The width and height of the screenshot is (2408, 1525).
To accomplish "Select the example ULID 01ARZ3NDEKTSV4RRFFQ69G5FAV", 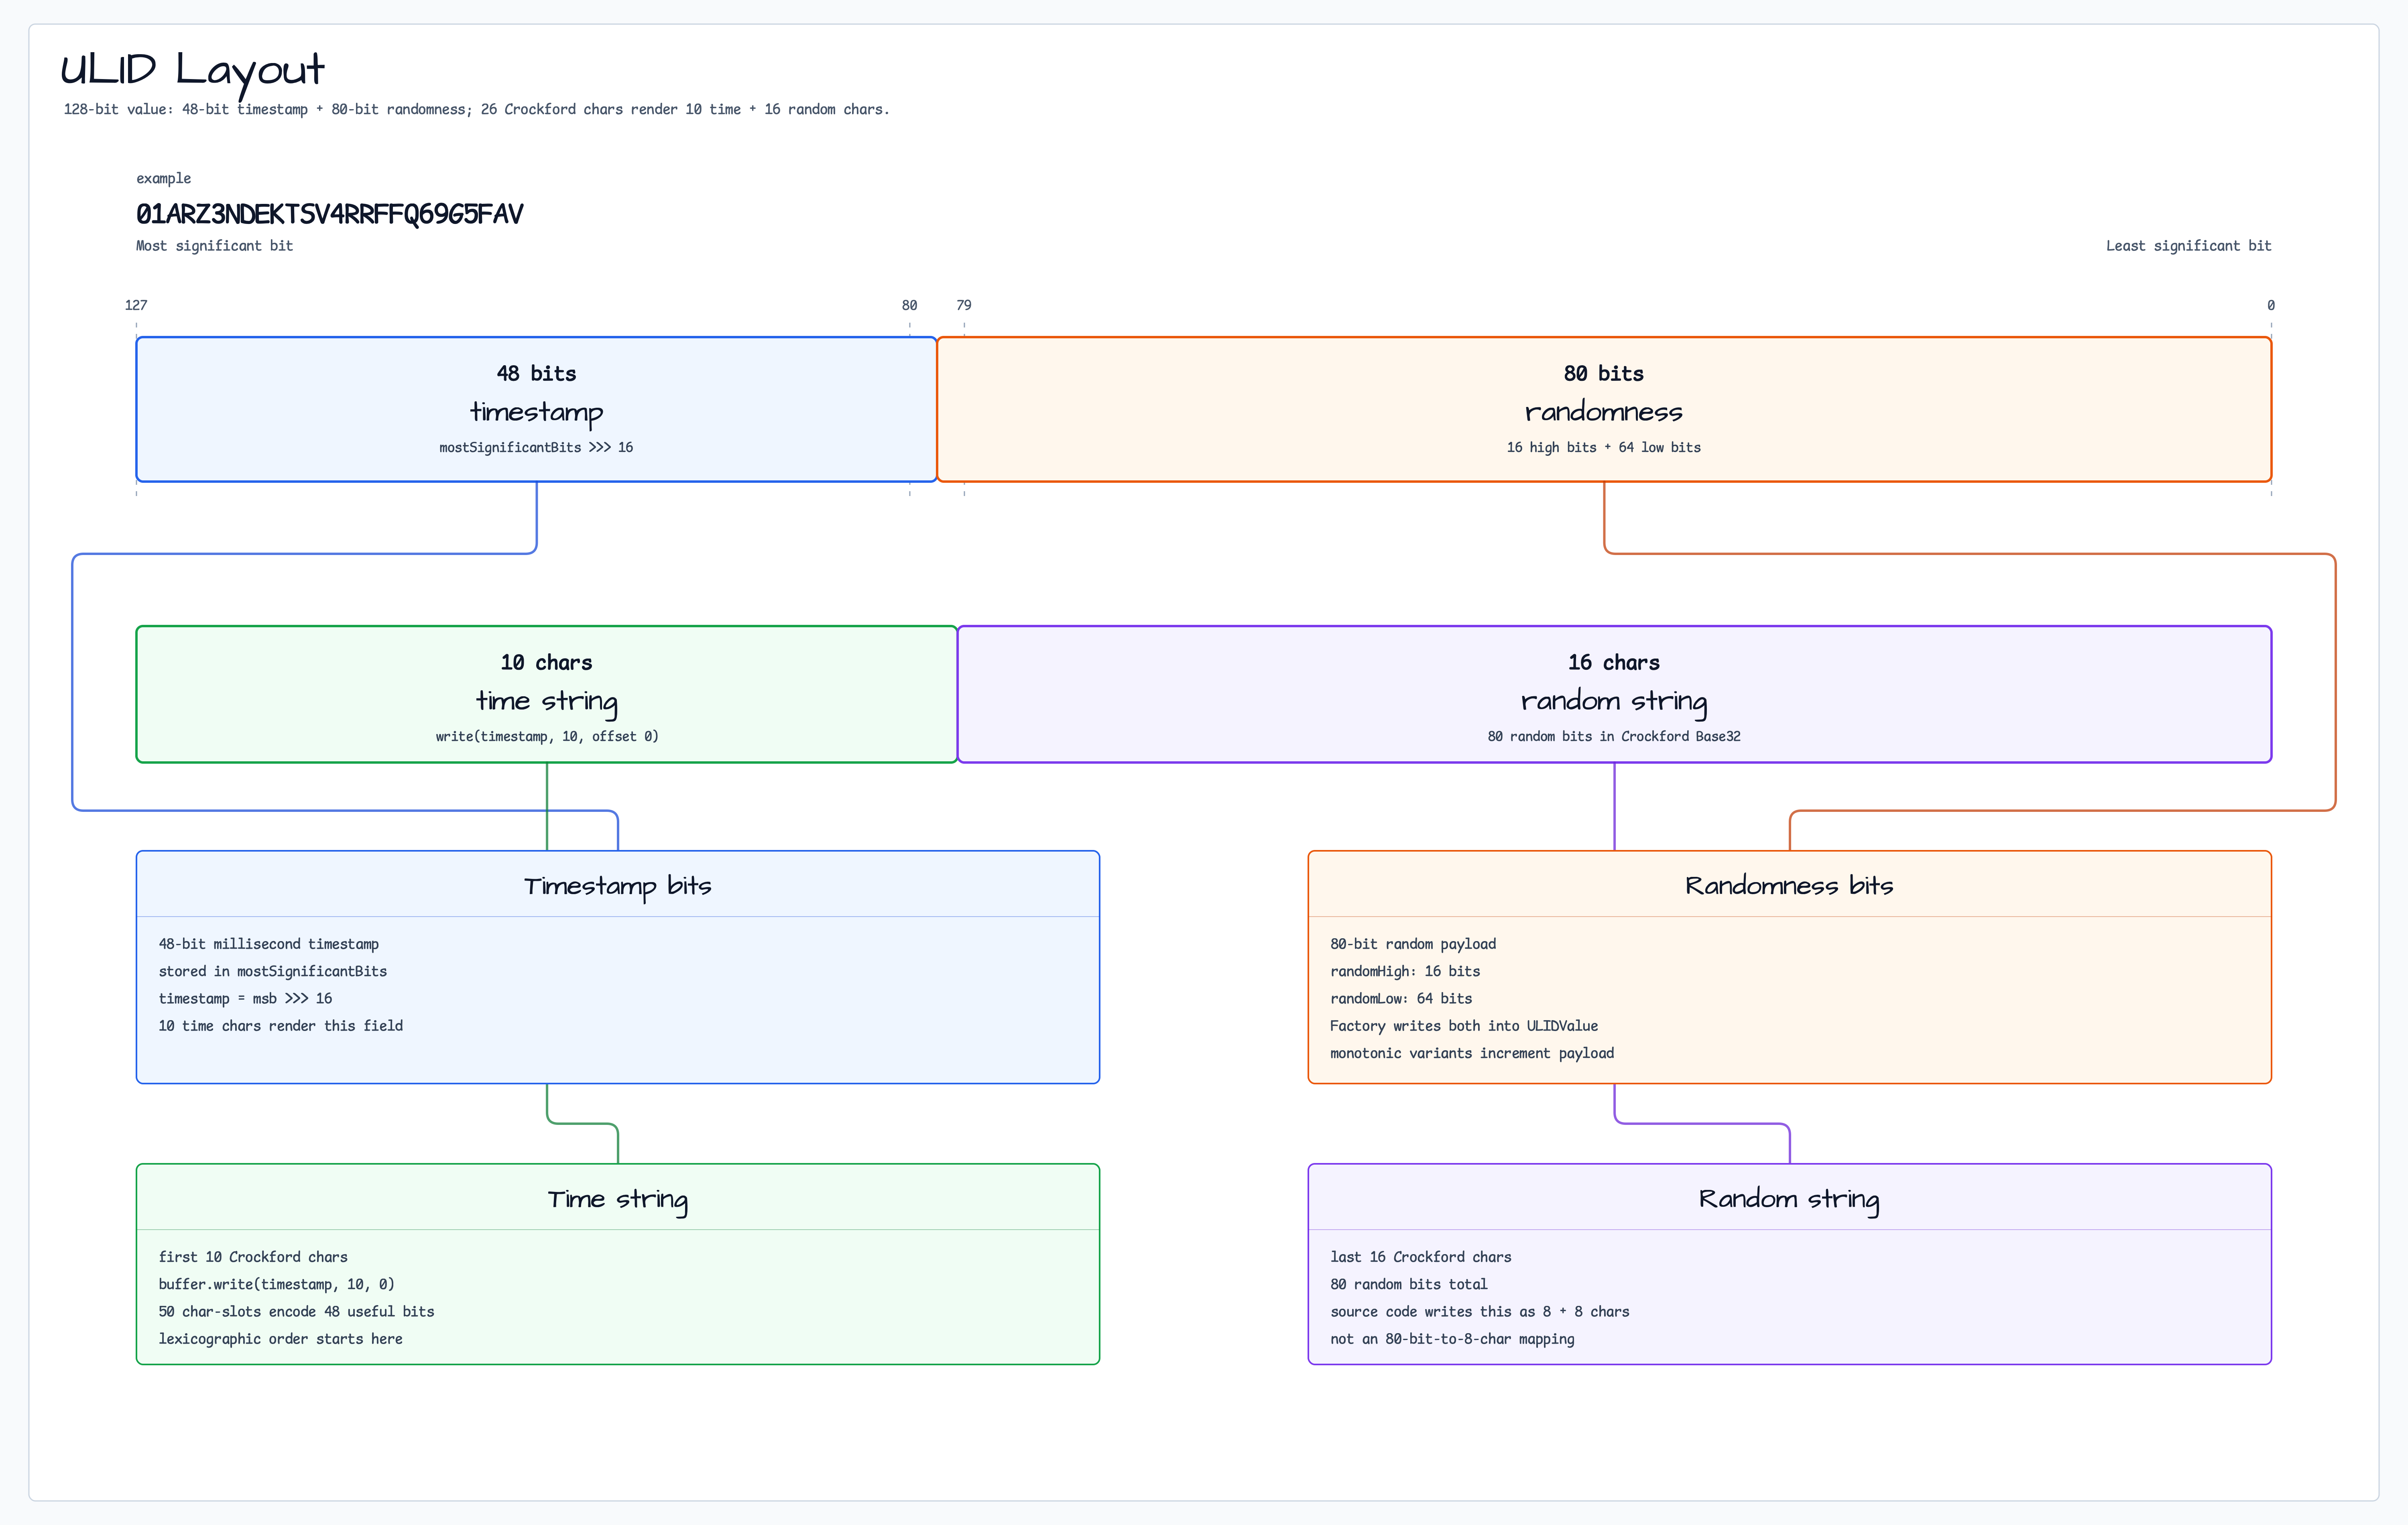I will tap(329, 214).
